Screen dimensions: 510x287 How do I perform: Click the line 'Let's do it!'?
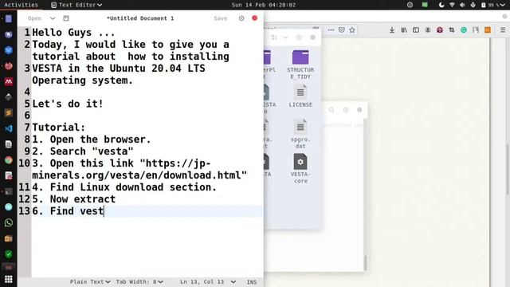(x=68, y=104)
